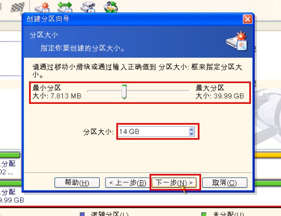Image resolution: width=281 pixels, height=216 pixels.
Task: Click the copy disk icon with two drives
Action: click(88, 7)
